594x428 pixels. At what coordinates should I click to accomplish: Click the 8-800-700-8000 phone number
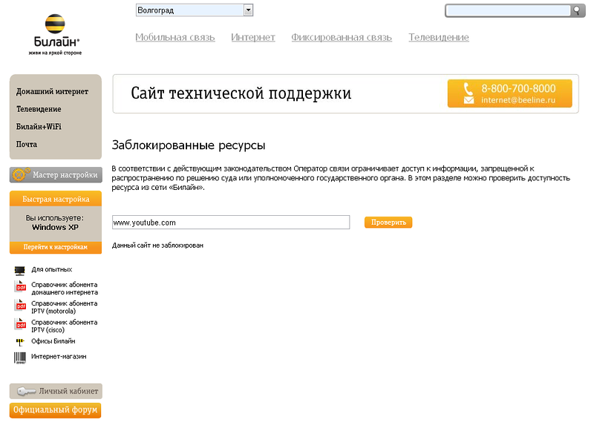[518, 88]
